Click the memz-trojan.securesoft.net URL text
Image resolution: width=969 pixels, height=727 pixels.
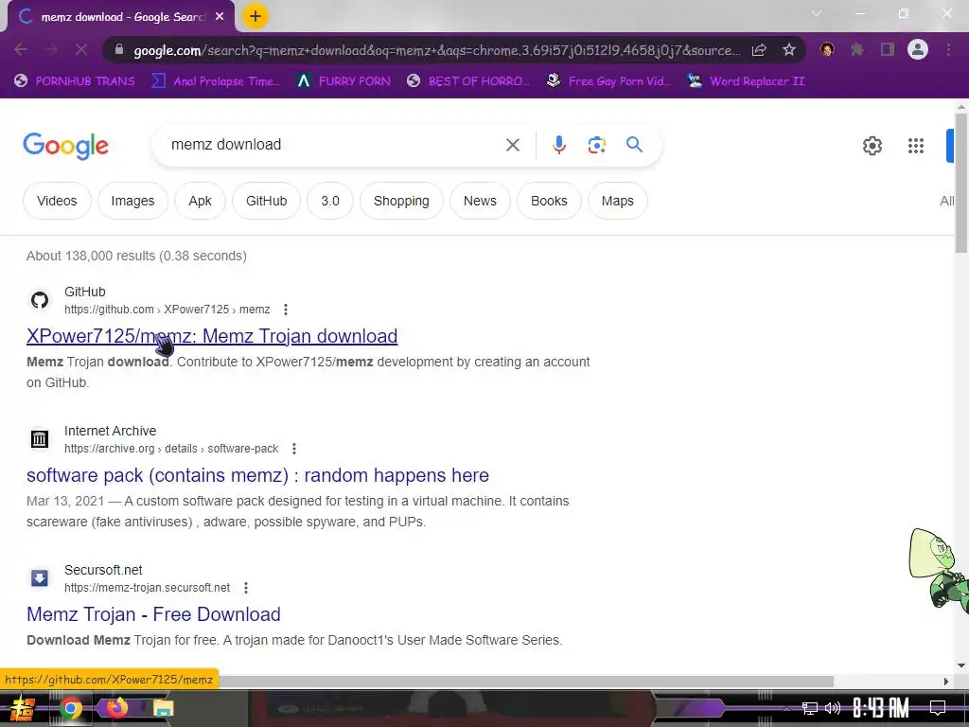pos(147,587)
